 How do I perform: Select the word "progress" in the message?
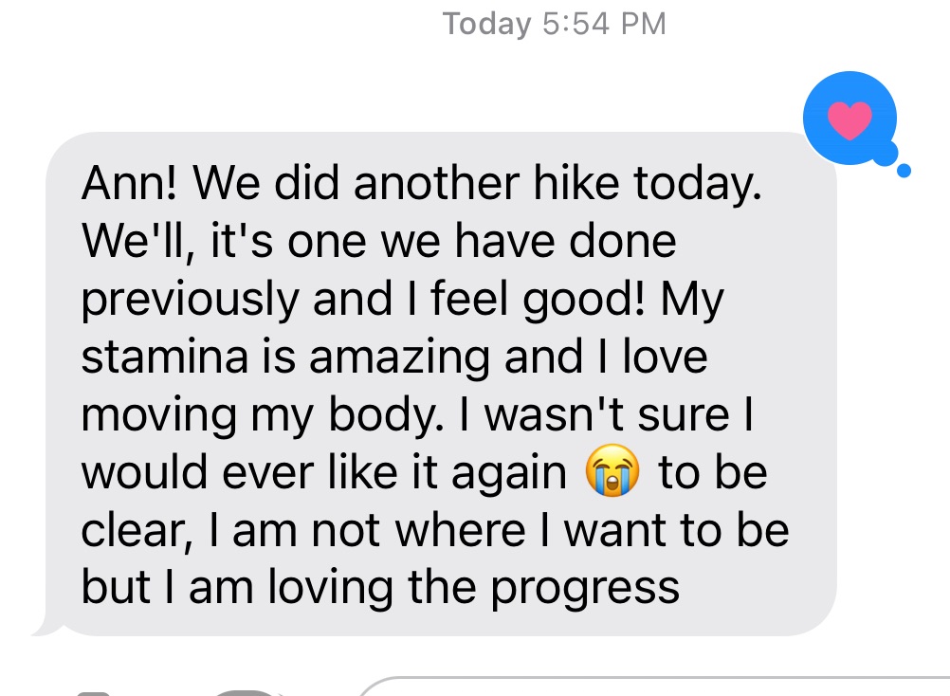click(x=584, y=589)
